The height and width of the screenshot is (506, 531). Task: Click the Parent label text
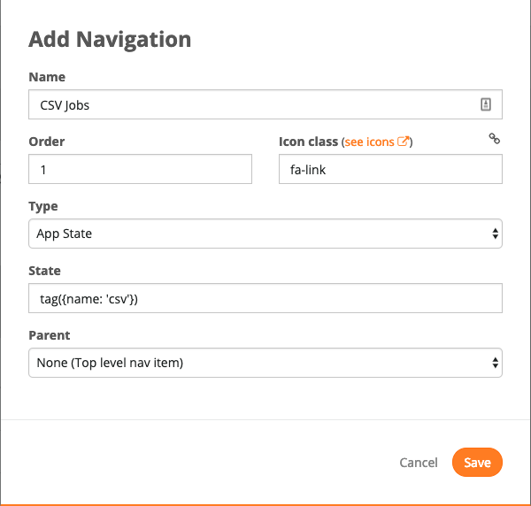pyautogui.click(x=50, y=335)
